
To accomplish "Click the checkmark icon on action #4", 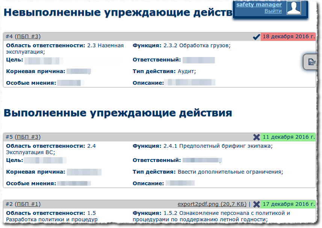I will (x=257, y=37).
